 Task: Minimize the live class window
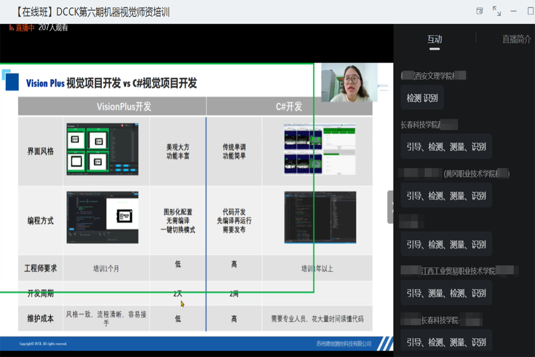click(x=514, y=11)
